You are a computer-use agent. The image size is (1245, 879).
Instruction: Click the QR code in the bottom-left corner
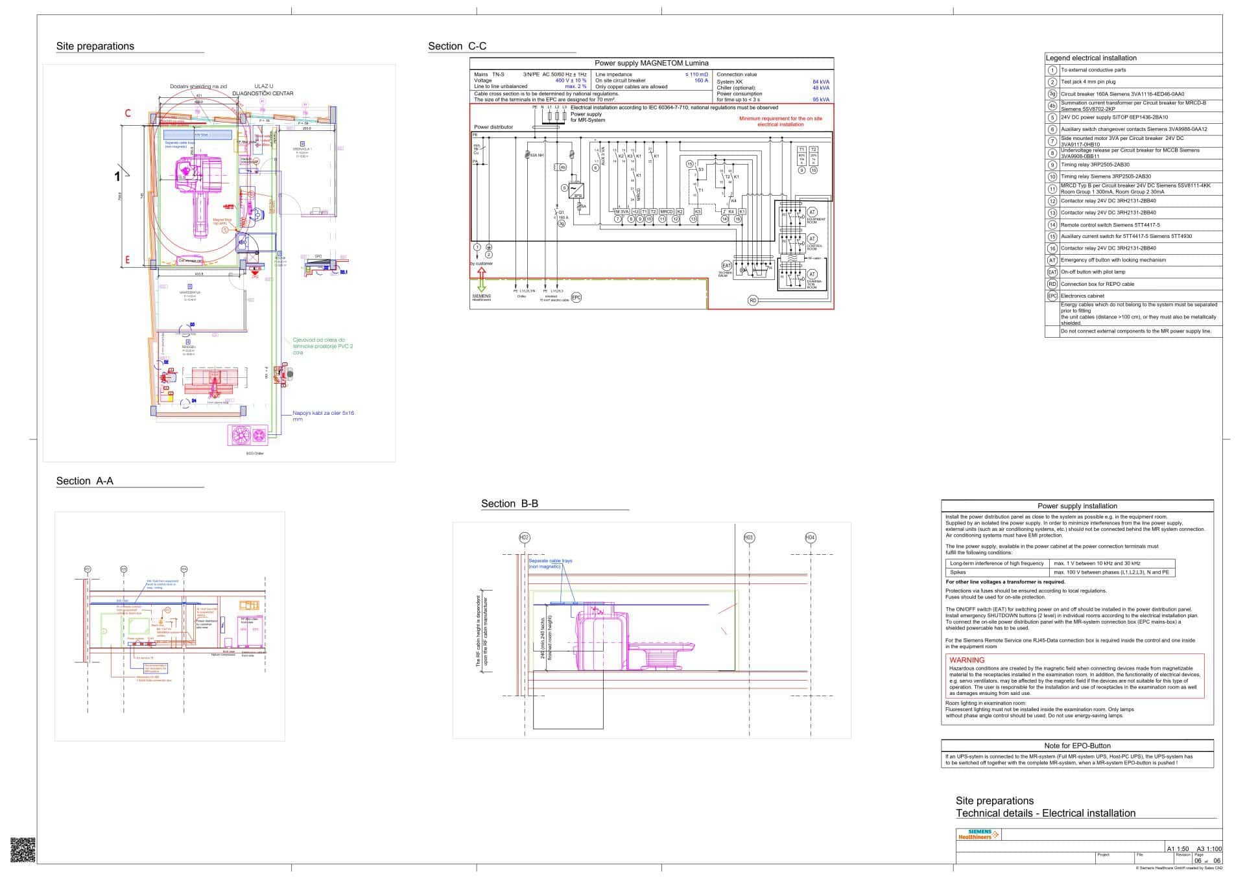pyautogui.click(x=23, y=850)
